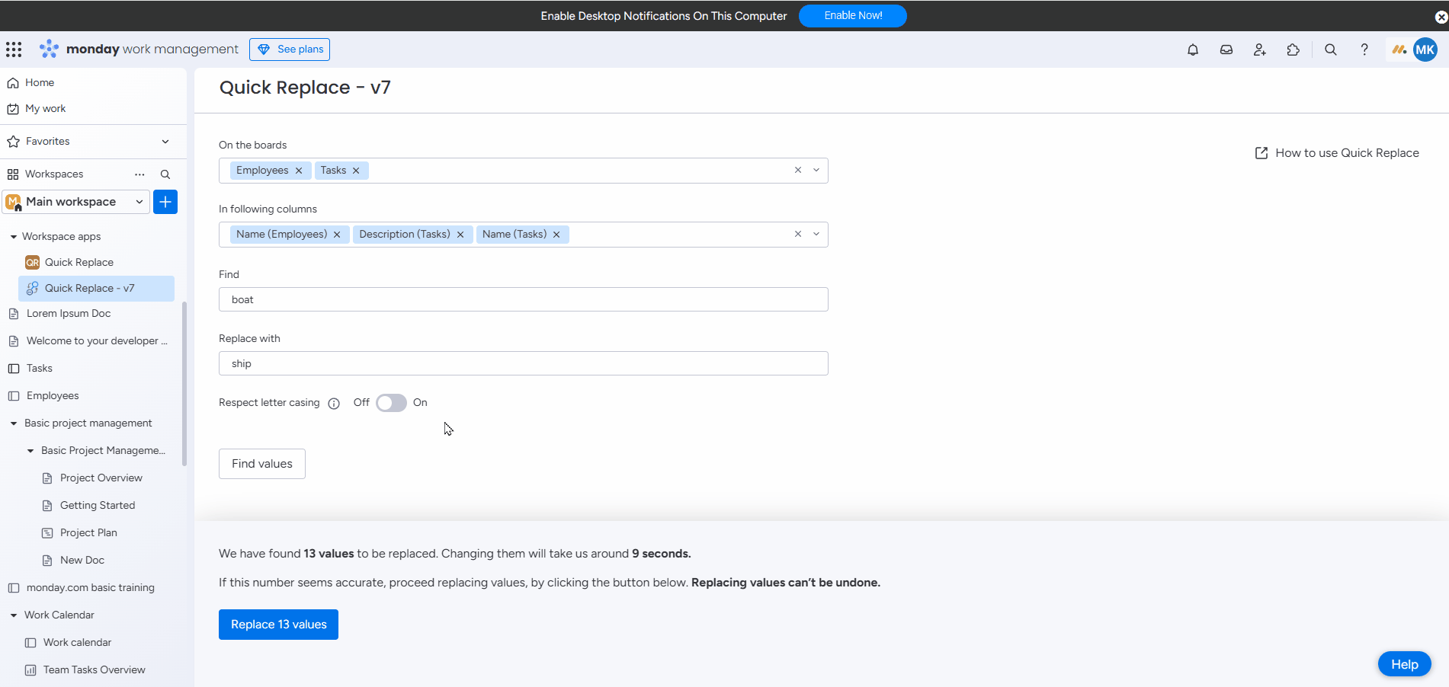Screen dimensions: 1449x687
Task: Collapse the Basic project management folder
Action: click(14, 423)
